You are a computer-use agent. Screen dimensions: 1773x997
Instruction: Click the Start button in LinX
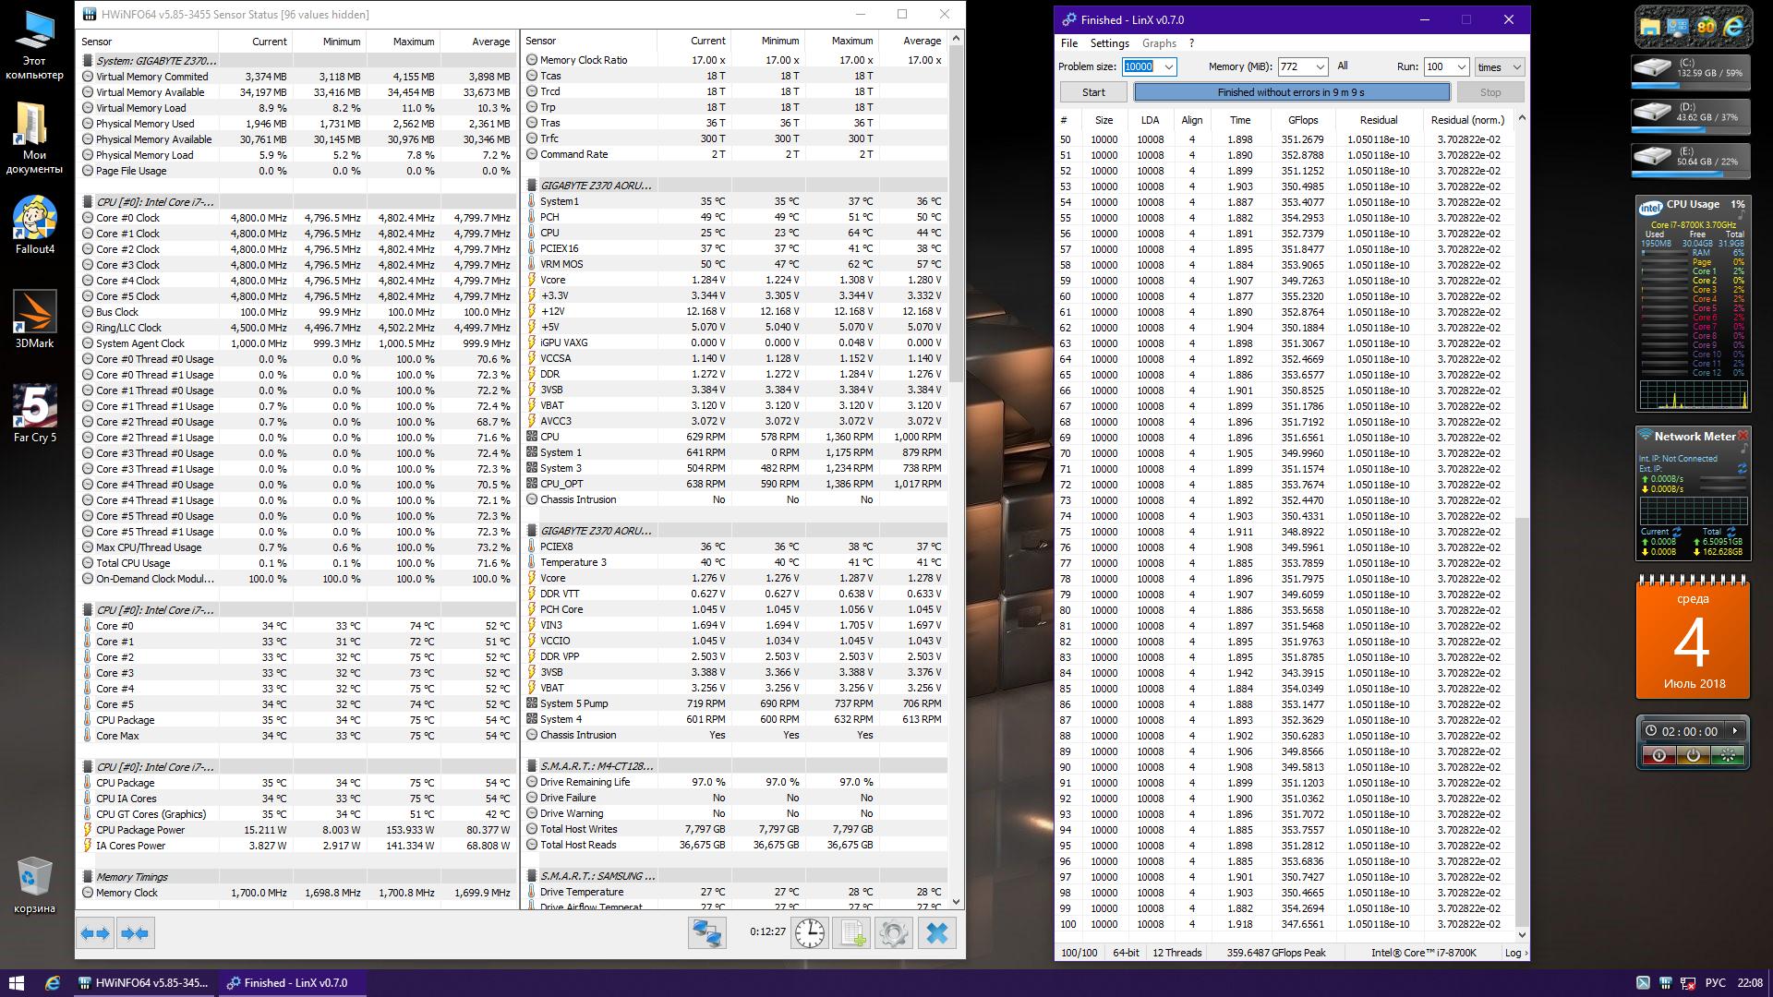pyautogui.click(x=1093, y=92)
